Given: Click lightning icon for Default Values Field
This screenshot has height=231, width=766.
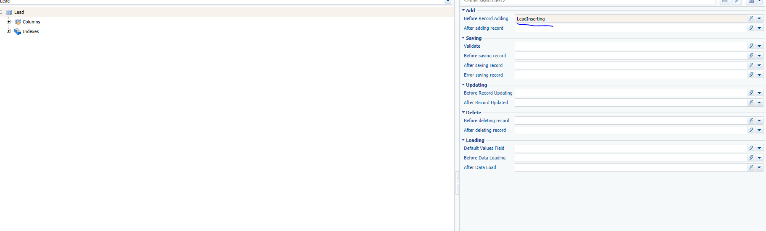Looking at the screenshot, I should (x=751, y=148).
